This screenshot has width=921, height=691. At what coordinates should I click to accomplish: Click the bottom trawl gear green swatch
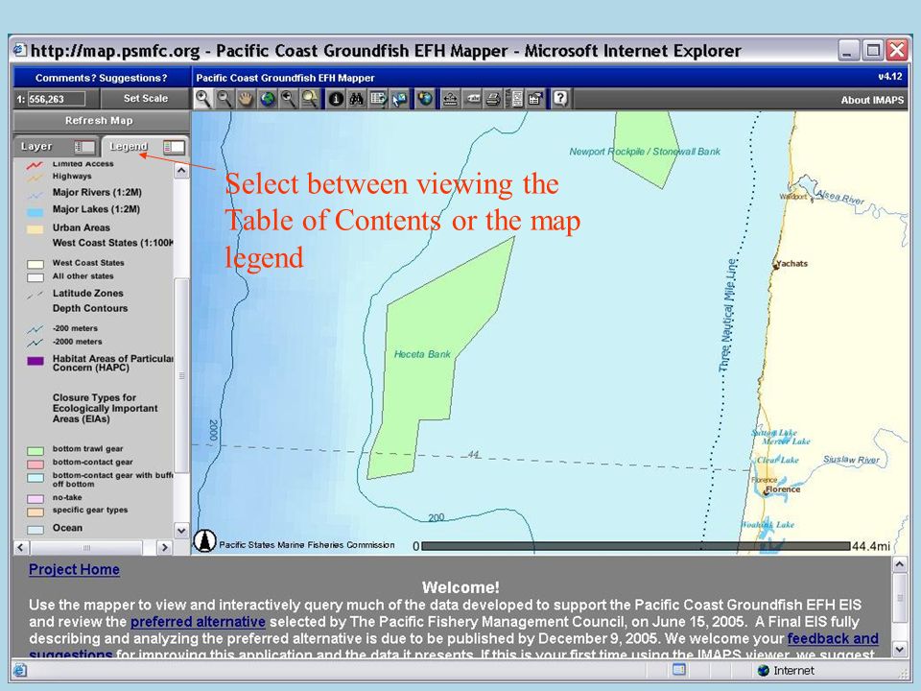pyautogui.click(x=35, y=451)
